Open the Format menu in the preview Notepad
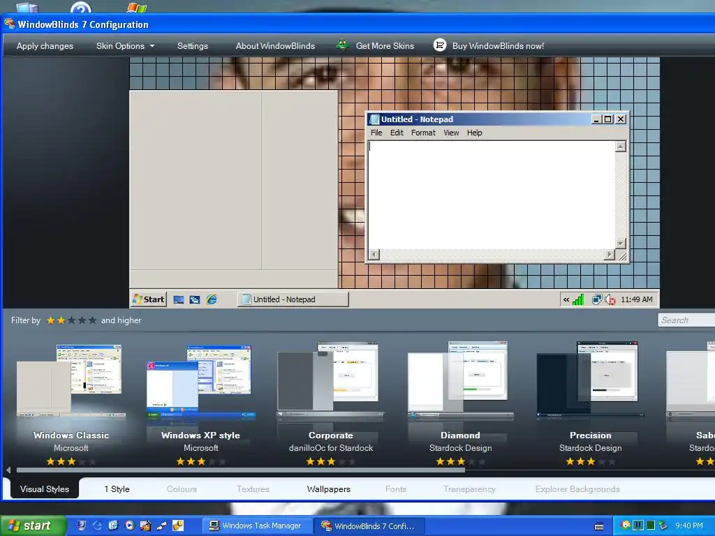715x536 pixels. 423,133
